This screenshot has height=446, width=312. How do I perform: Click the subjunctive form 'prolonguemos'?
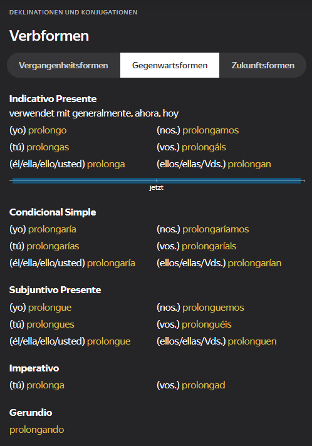(x=213, y=308)
